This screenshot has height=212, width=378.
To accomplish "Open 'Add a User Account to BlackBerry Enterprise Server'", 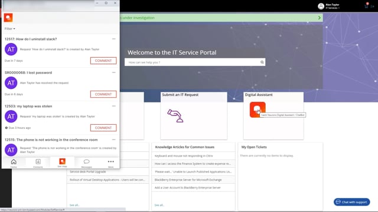I will (188, 188).
